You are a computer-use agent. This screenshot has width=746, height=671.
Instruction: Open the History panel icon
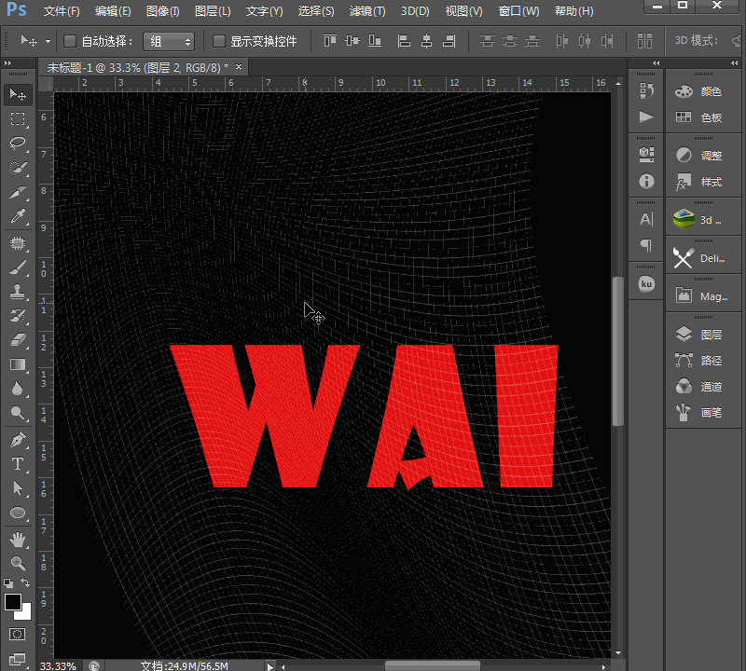coord(646,90)
